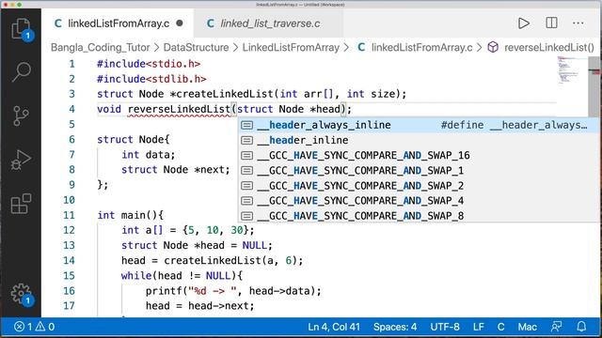Click the vertical editor scrollbar
Viewport: 602px width, 338px height.
point(594,86)
